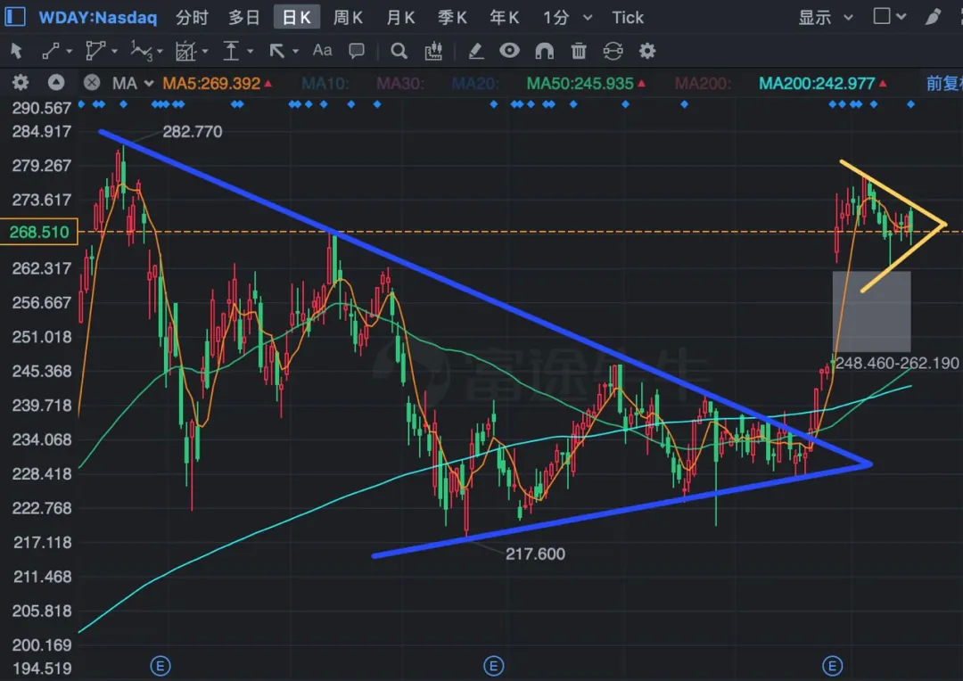The height and width of the screenshot is (681, 963).
Task: Select the cursor arrow pointer tool
Action: [17, 51]
